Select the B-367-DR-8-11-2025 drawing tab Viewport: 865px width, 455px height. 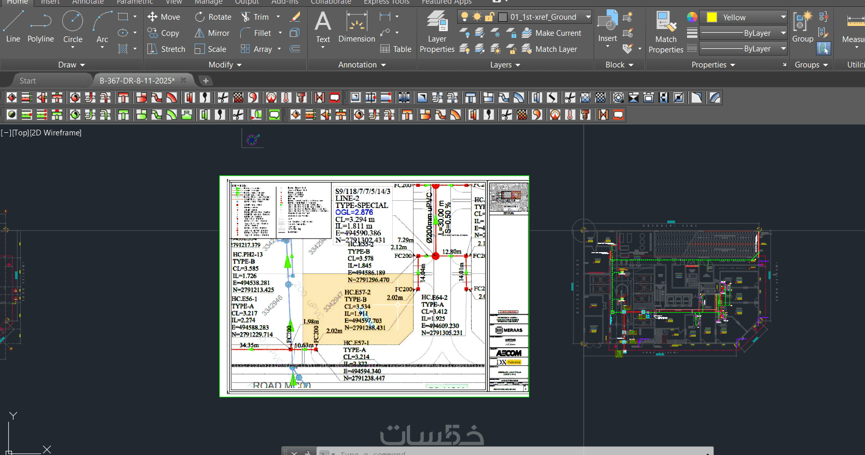point(137,81)
